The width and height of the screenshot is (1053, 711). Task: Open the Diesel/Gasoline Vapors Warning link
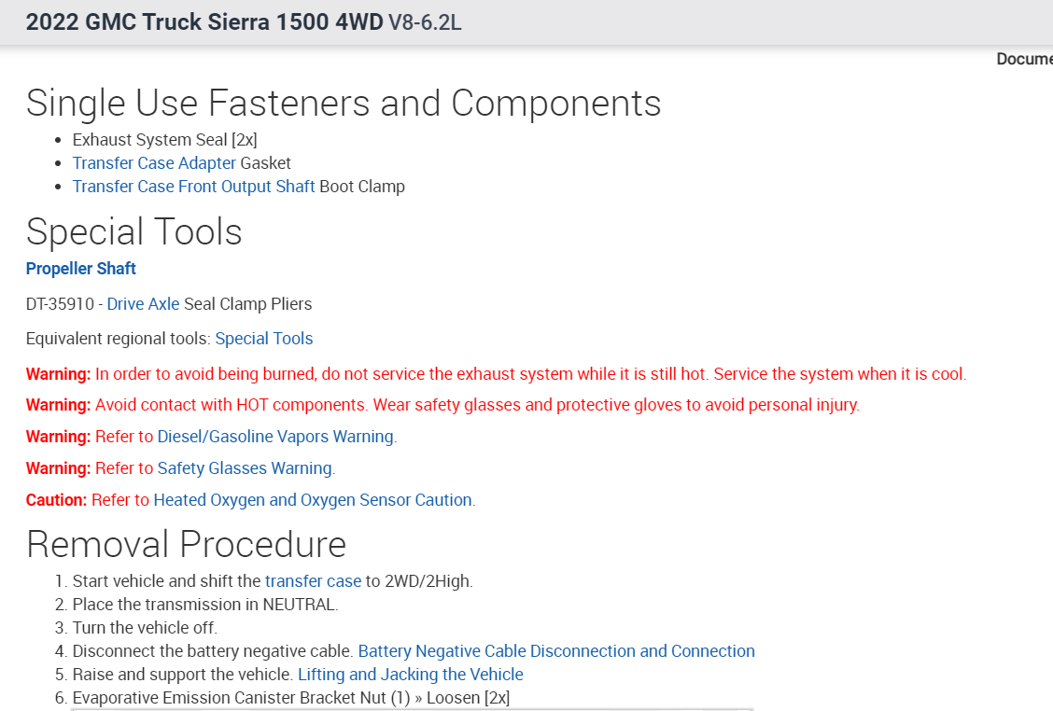[x=275, y=437]
